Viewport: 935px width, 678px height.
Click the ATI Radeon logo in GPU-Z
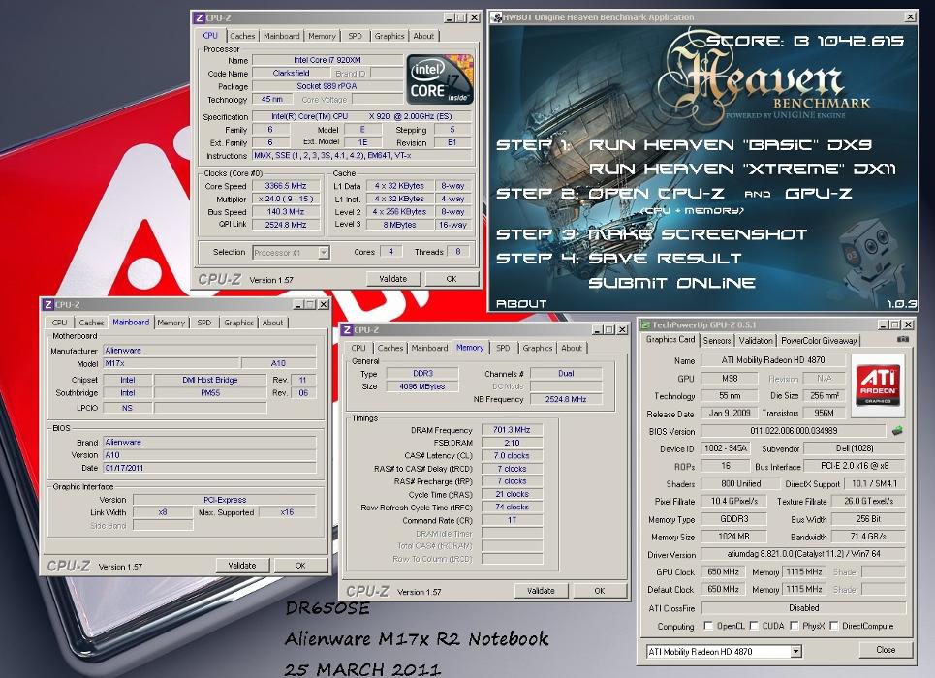pos(877,385)
